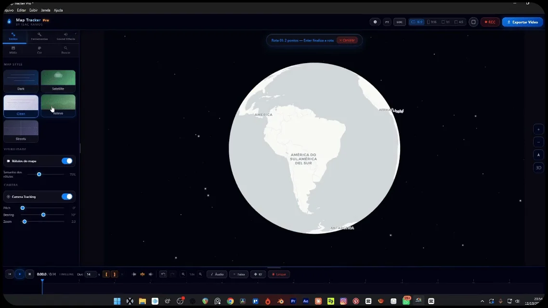Toggle the 3D view button

tap(538, 167)
